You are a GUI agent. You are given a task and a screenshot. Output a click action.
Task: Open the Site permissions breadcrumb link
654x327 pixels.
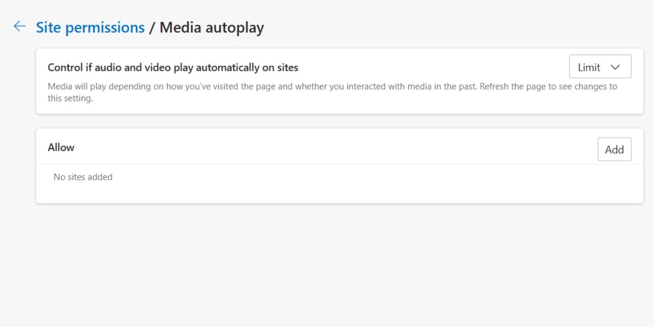[90, 27]
